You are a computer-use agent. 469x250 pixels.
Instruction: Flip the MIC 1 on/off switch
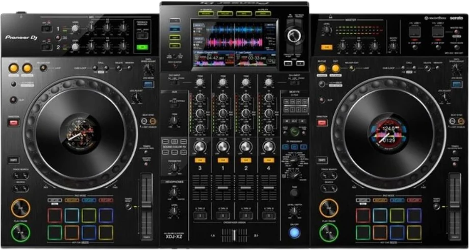[46, 29]
